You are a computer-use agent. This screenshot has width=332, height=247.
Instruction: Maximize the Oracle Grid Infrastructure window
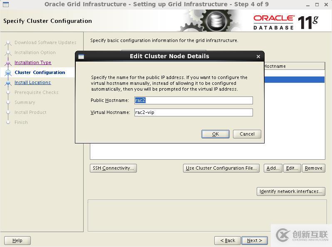tap(317, 5)
